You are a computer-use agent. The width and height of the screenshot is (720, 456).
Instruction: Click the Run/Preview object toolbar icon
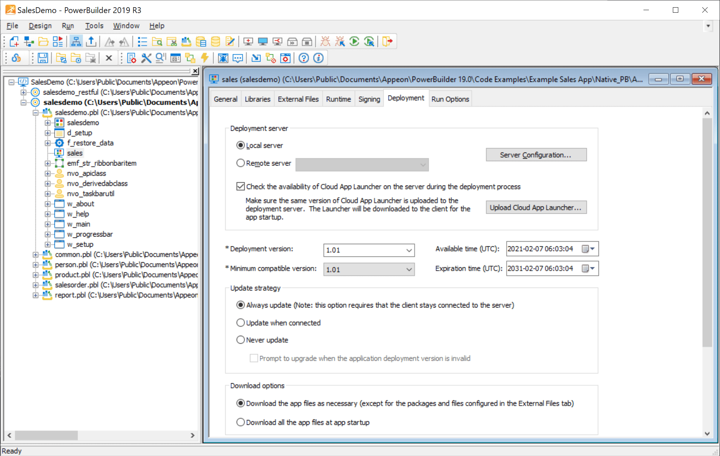[x=58, y=42]
